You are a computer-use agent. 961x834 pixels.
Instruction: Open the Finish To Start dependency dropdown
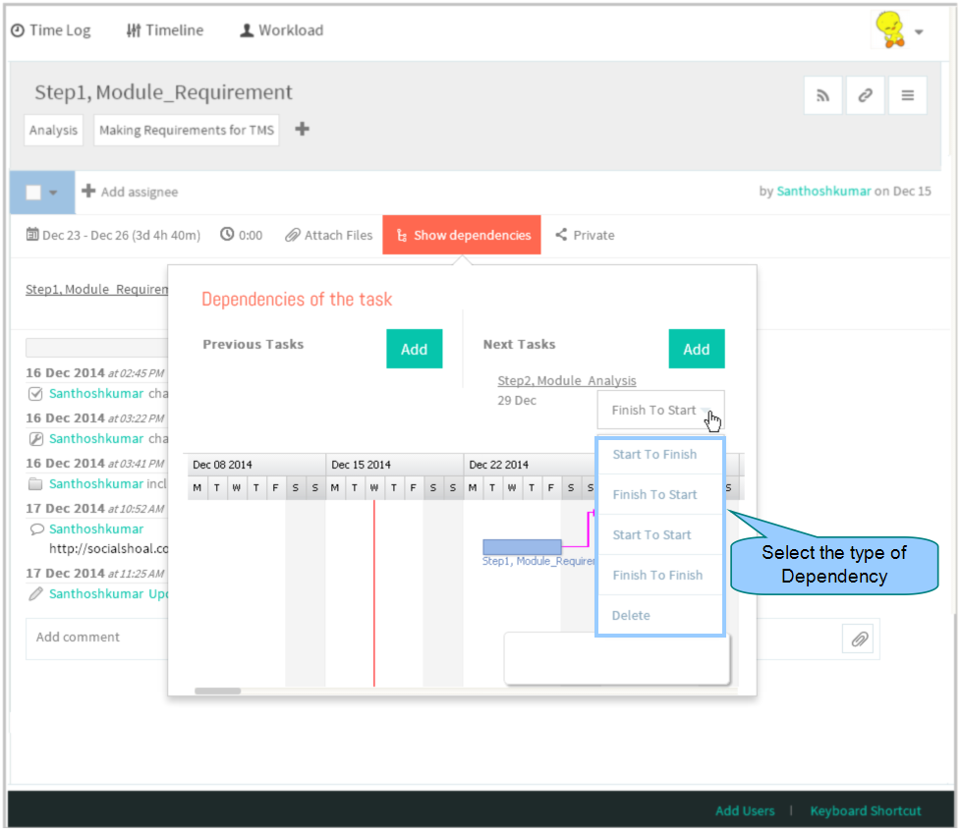click(660, 410)
